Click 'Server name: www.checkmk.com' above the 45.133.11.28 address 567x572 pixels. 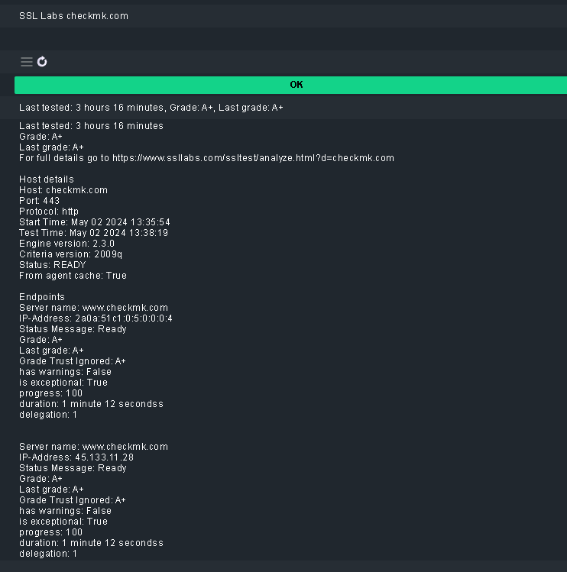tap(93, 447)
